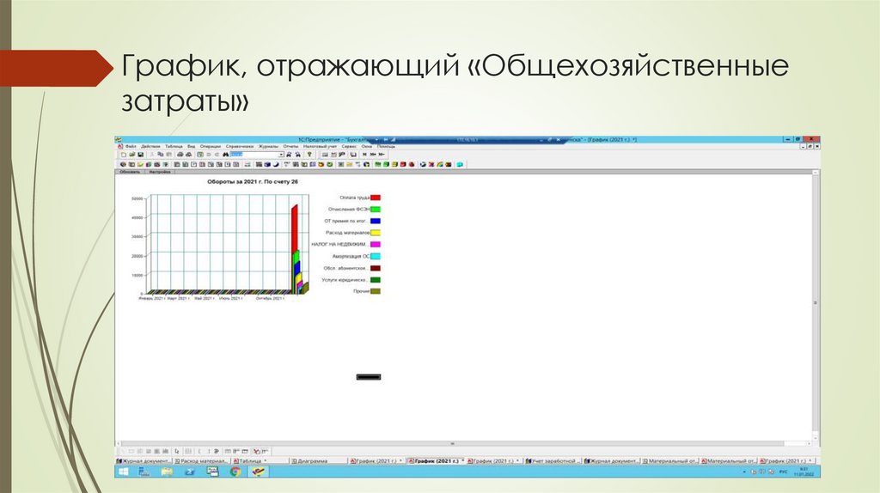The height and width of the screenshot is (493, 880).
Task: Click the Октябрь 2021 г. axis label
Action: pos(270,298)
